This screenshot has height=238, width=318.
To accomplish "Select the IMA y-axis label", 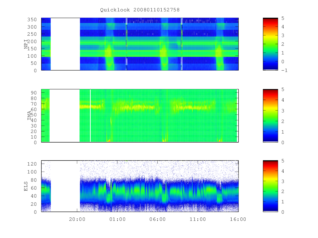I will [x=29, y=116].
